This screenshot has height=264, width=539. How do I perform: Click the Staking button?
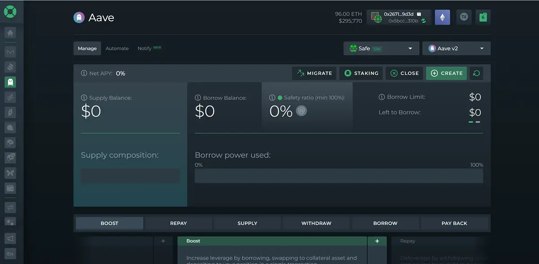click(361, 73)
